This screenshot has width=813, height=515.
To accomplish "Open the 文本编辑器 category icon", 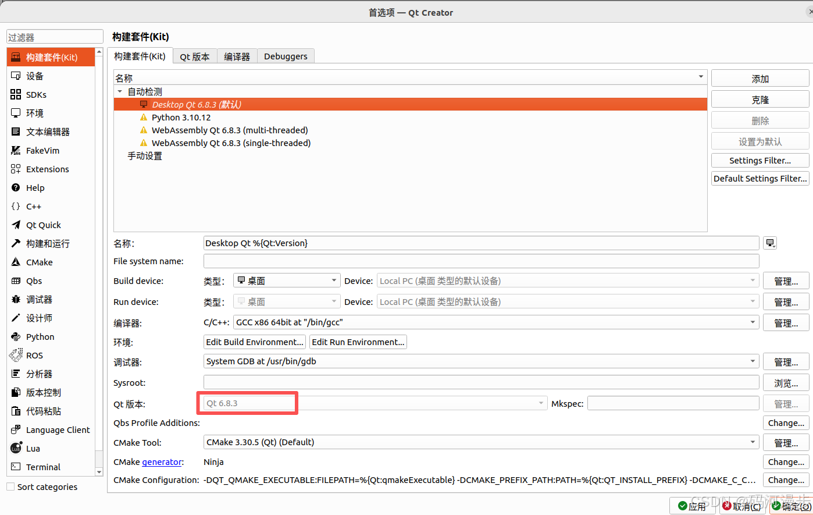I will pyautogui.click(x=16, y=132).
